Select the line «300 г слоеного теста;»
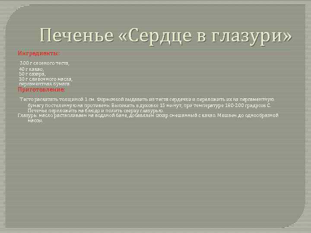 pos(44,63)
